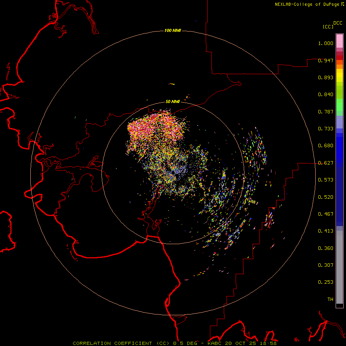Click the 0.733 color scale value

coord(326,129)
